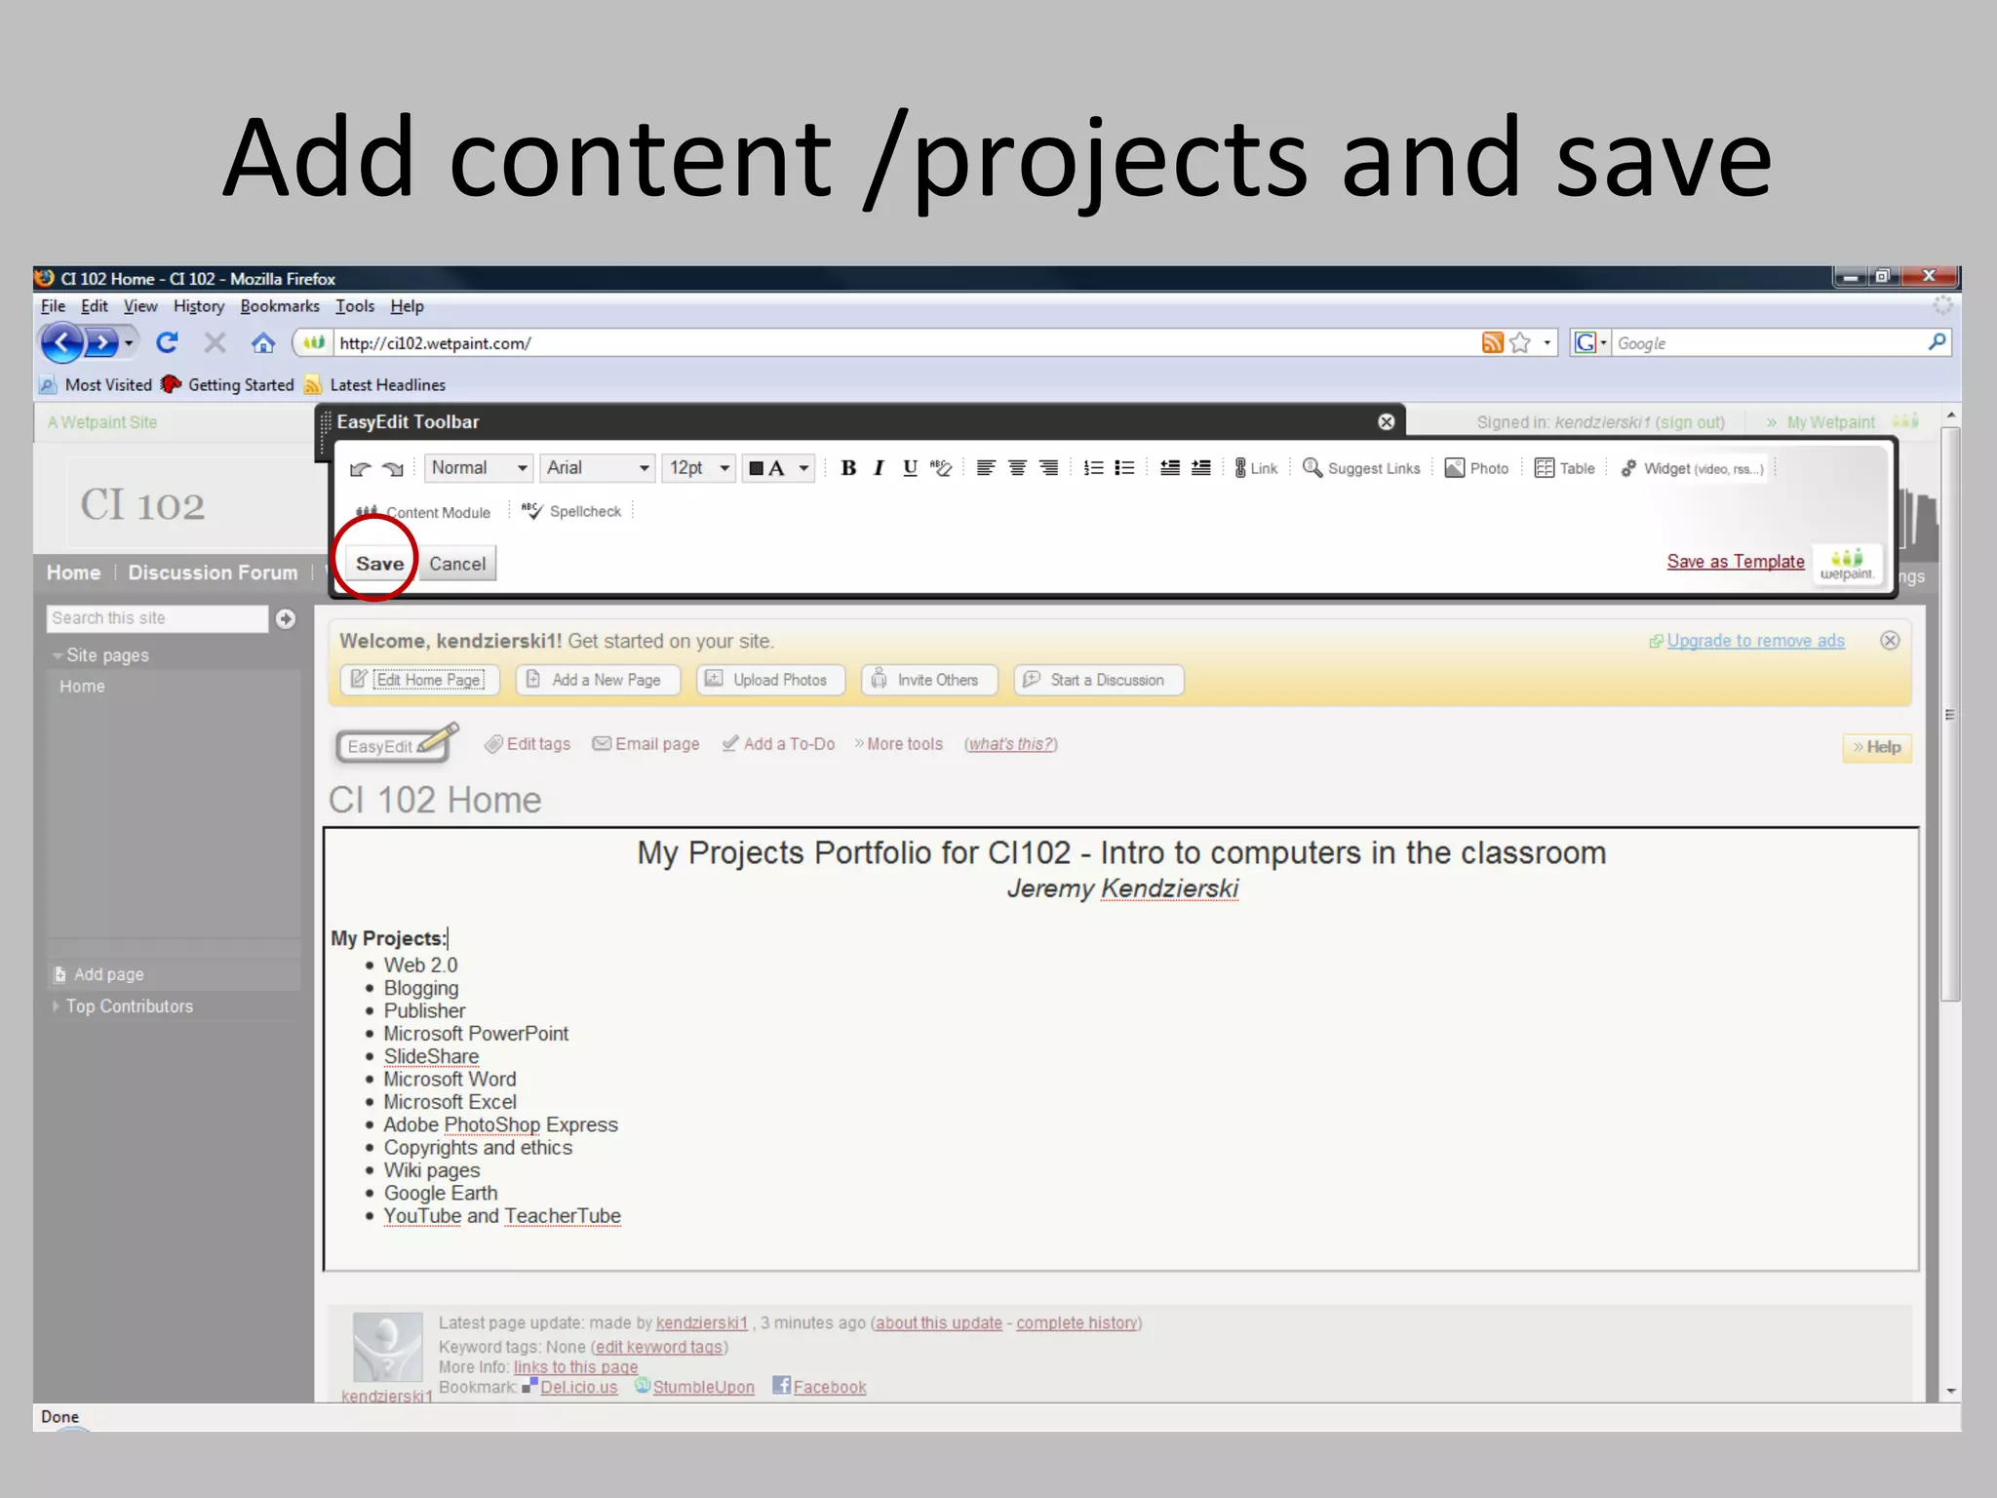1997x1498 pixels.
Task: Insert a Table
Action: tap(1564, 468)
